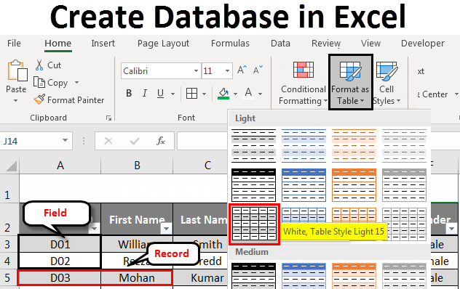Select gray-header second-row Light style
This screenshot has width=460, height=289.
tap(404, 185)
